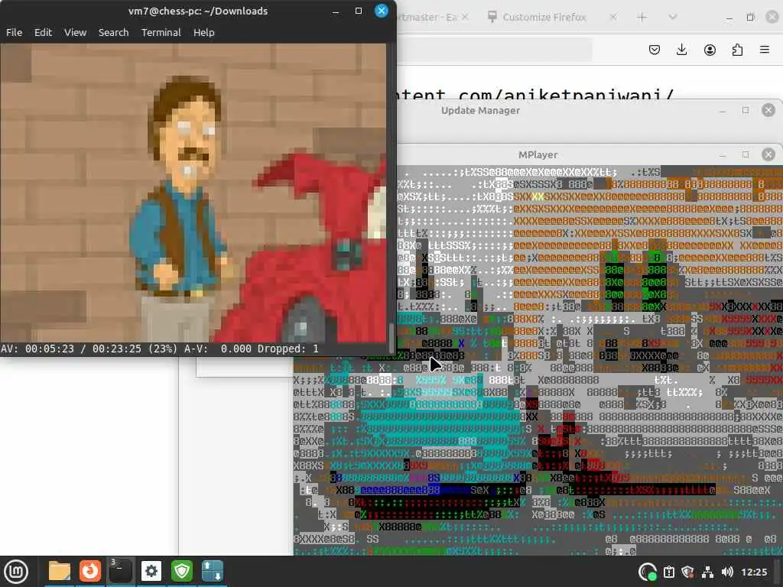Open Firefox account icon
Image resolution: width=783 pixels, height=587 pixels.
710,50
